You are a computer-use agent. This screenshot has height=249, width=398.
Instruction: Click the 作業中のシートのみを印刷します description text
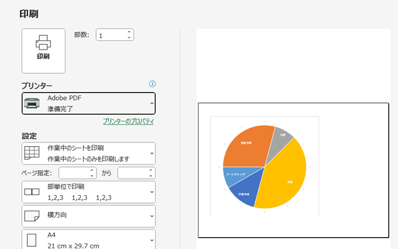88,159
